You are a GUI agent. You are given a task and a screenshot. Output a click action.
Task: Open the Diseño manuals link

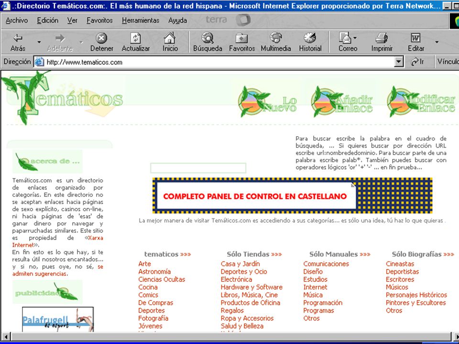313,272
